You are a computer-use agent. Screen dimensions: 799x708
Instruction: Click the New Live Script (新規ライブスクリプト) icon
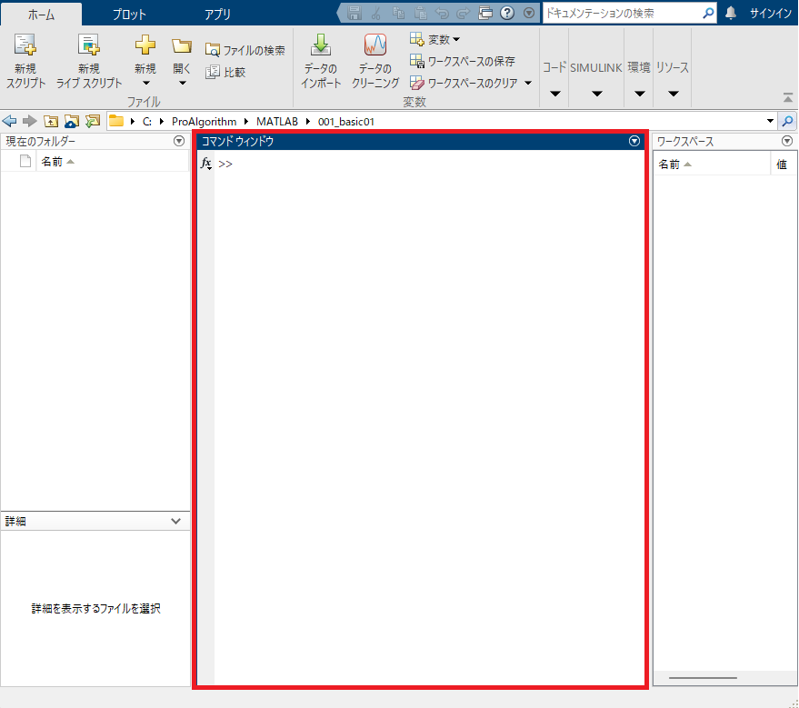click(x=88, y=47)
